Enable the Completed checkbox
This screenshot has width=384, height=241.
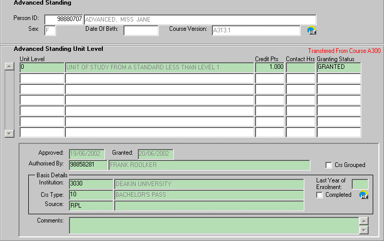(x=320, y=195)
